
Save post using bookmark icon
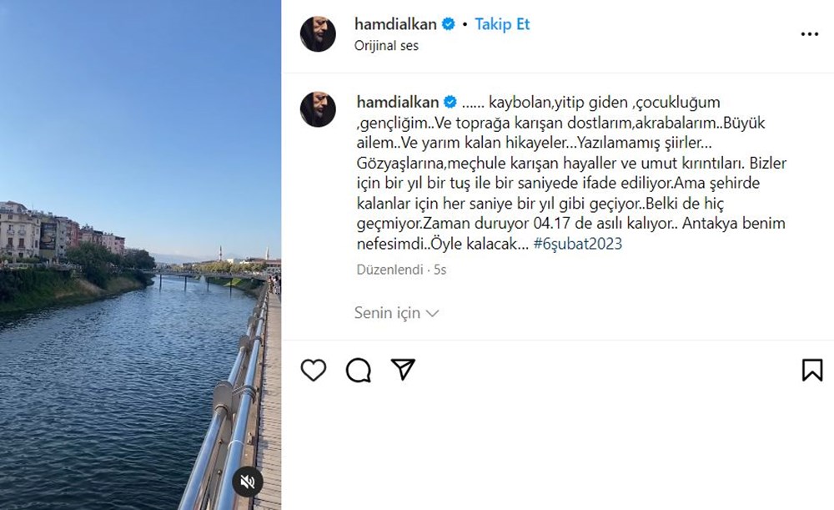point(812,370)
